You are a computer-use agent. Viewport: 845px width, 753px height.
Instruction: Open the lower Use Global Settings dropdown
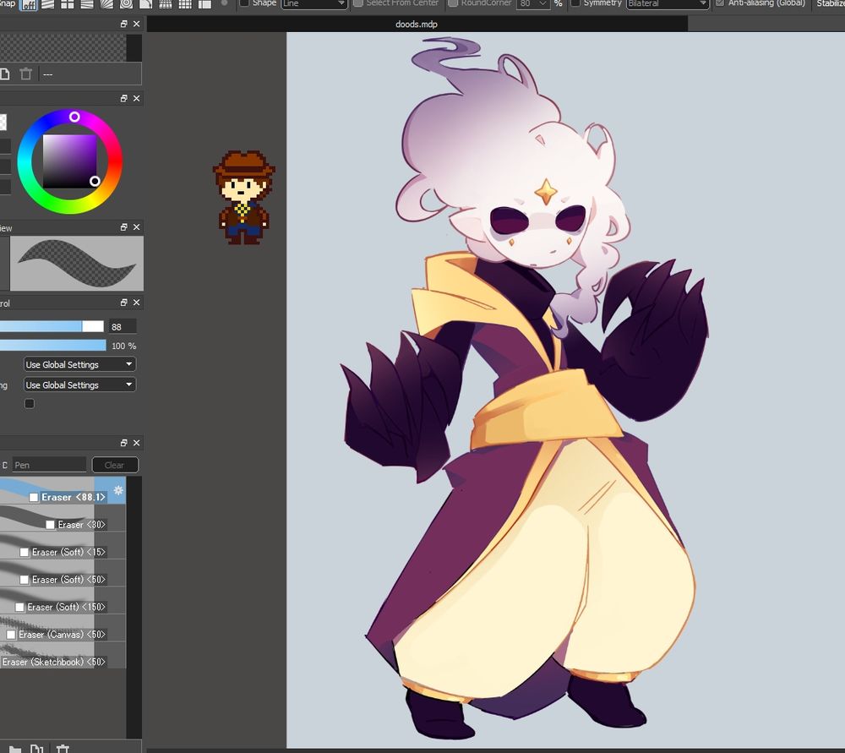pos(79,385)
